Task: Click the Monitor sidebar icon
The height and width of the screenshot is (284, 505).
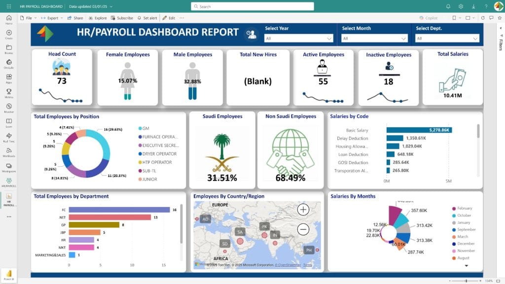Action: point(9,107)
